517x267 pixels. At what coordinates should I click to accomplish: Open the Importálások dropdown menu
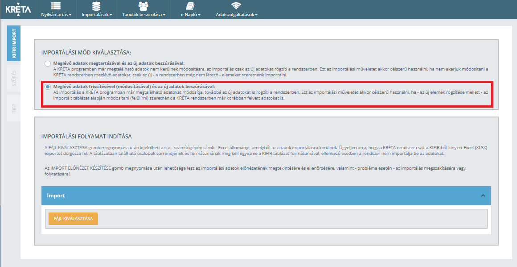coord(97,15)
